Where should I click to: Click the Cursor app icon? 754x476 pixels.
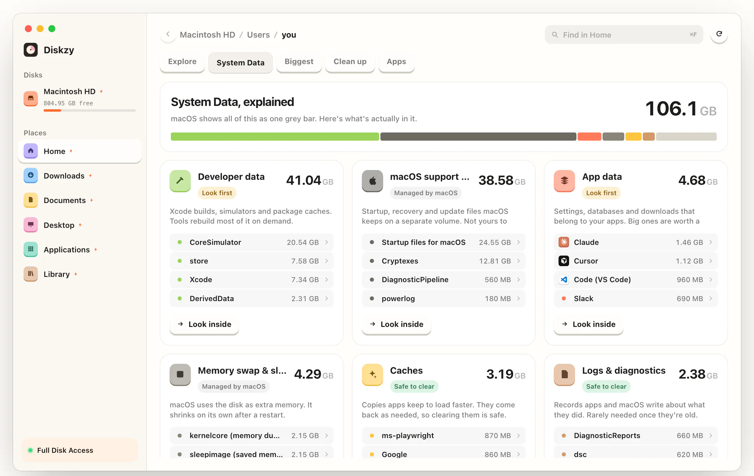click(564, 261)
